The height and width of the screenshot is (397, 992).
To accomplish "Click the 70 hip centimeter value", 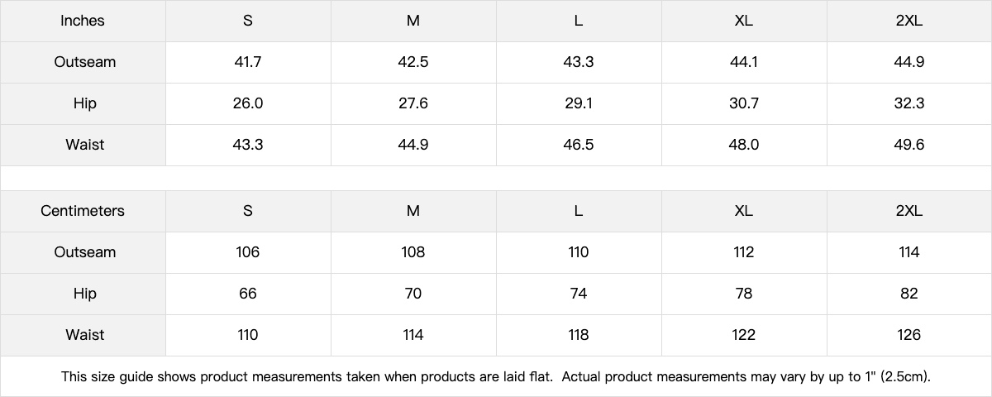I will [413, 294].
